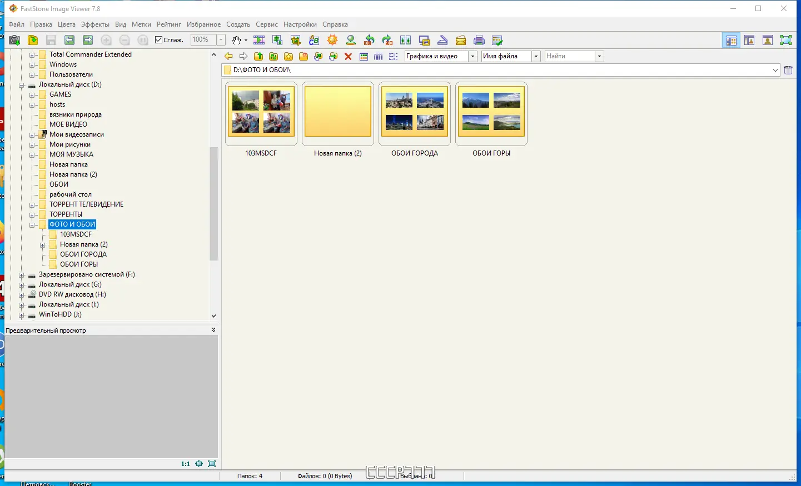Collapse the ФОТО И ОБОИ tree node
Viewport: 801px width, 486px height.
[32, 224]
